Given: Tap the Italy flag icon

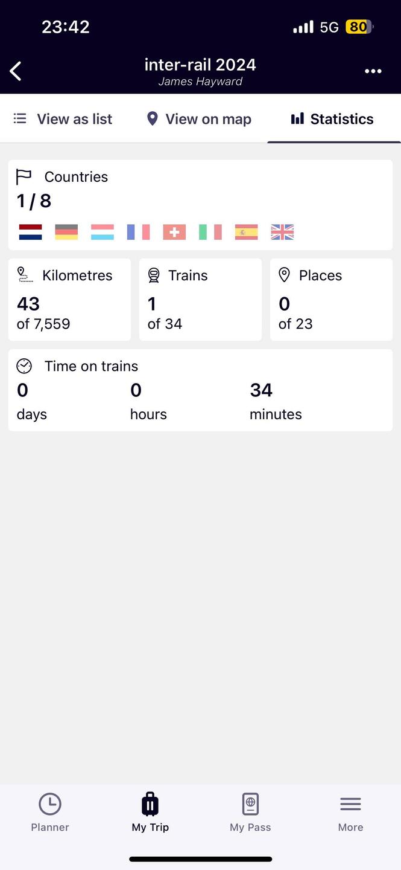Looking at the screenshot, I should pyautogui.click(x=210, y=232).
